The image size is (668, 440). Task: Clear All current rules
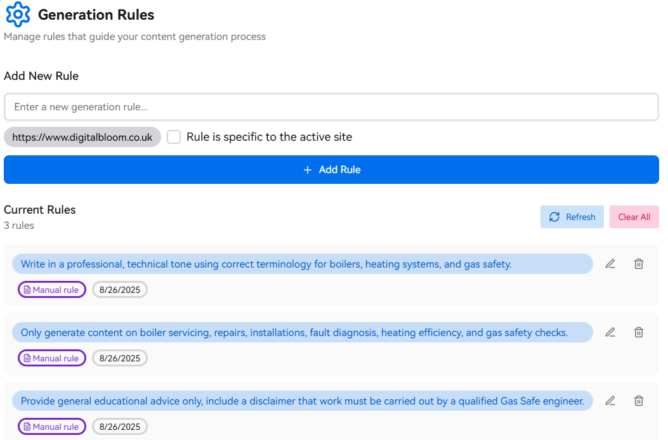pos(634,217)
